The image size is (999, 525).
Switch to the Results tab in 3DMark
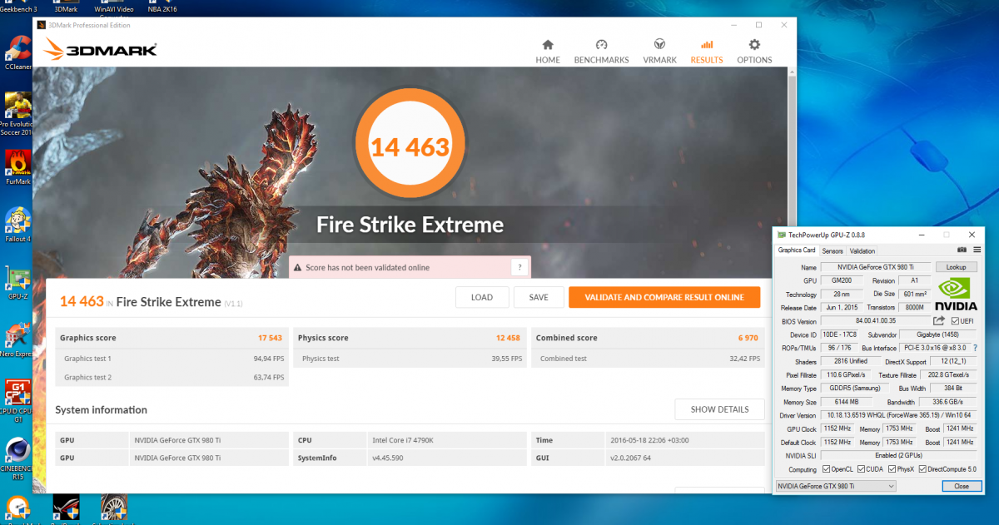click(x=707, y=51)
